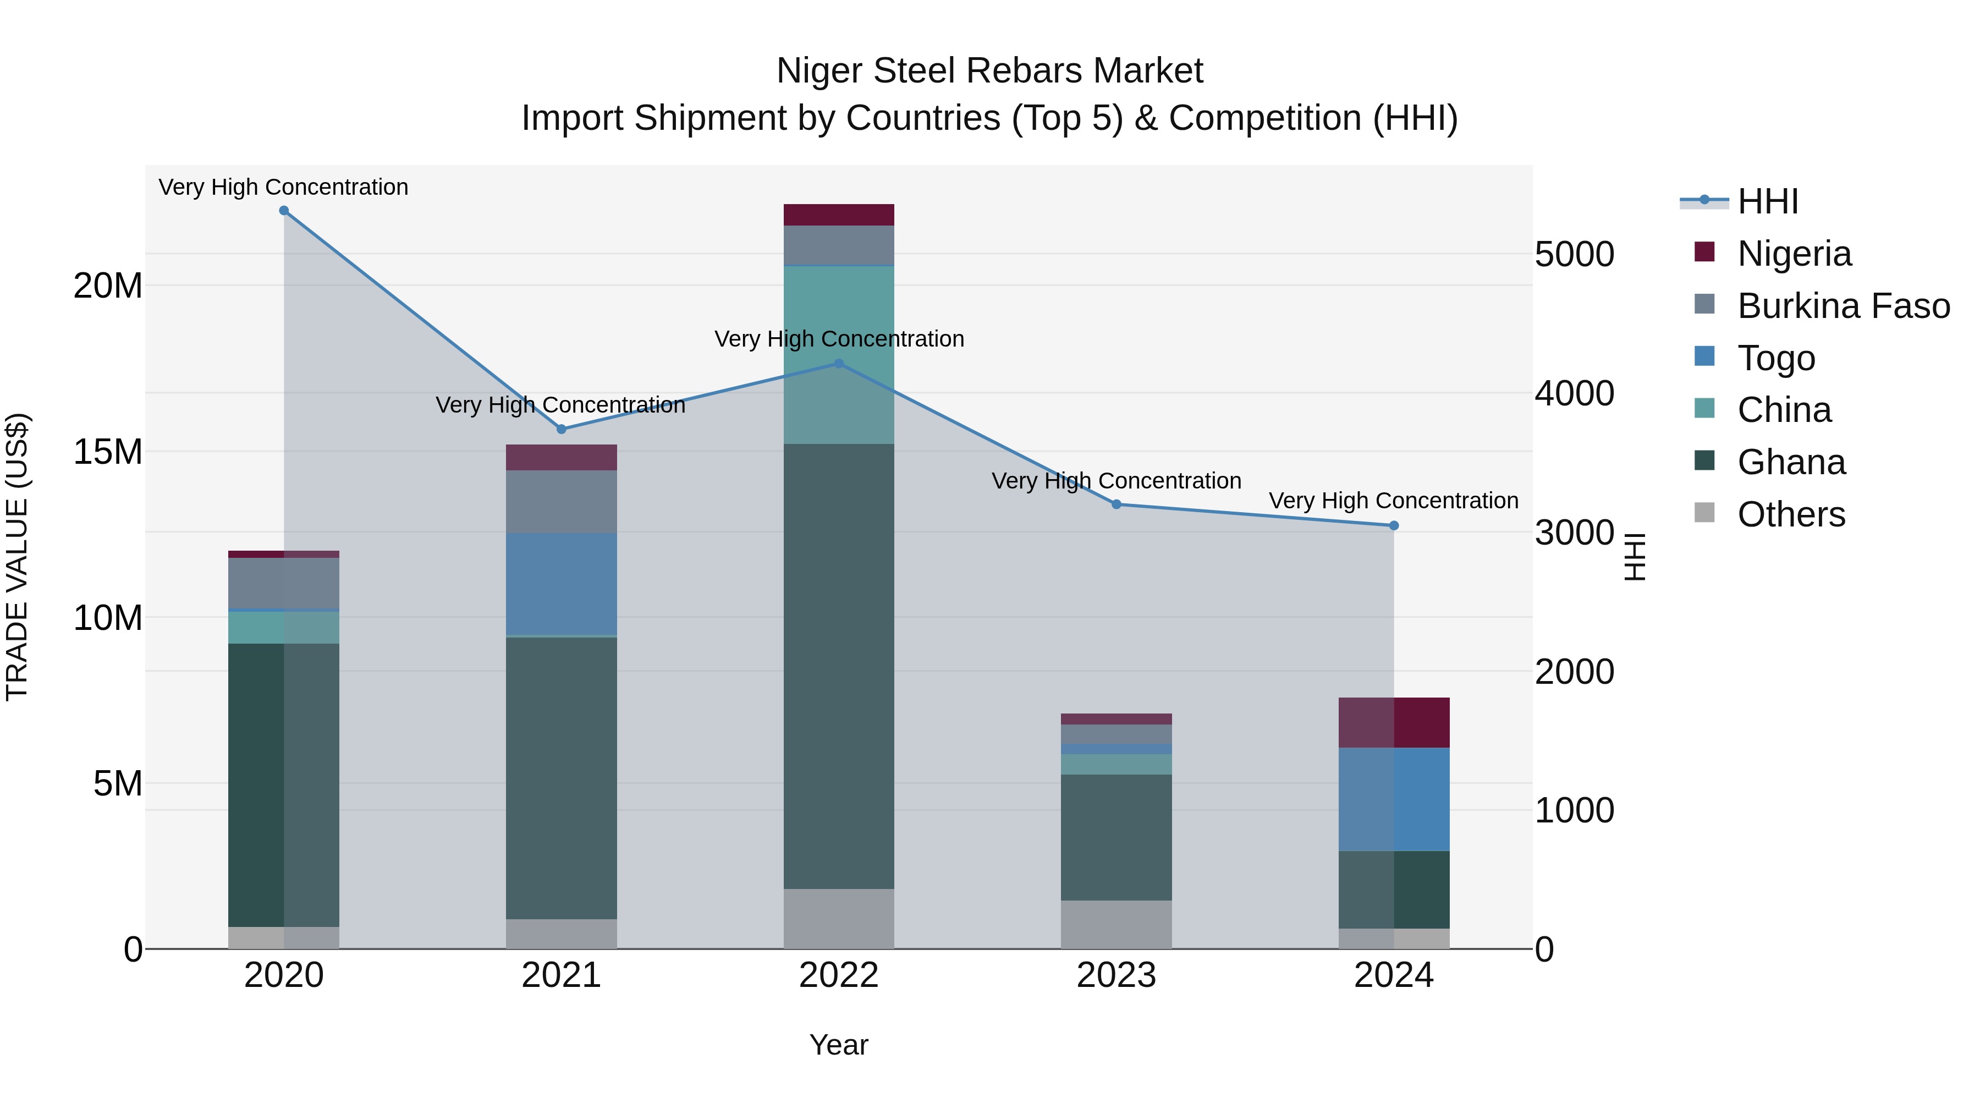1980x1114 pixels.
Task: Click the HHI data point for 2024
Action: [1394, 526]
